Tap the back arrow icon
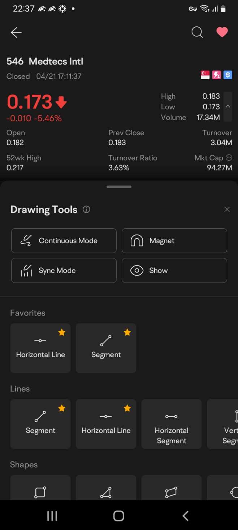 coord(16,33)
